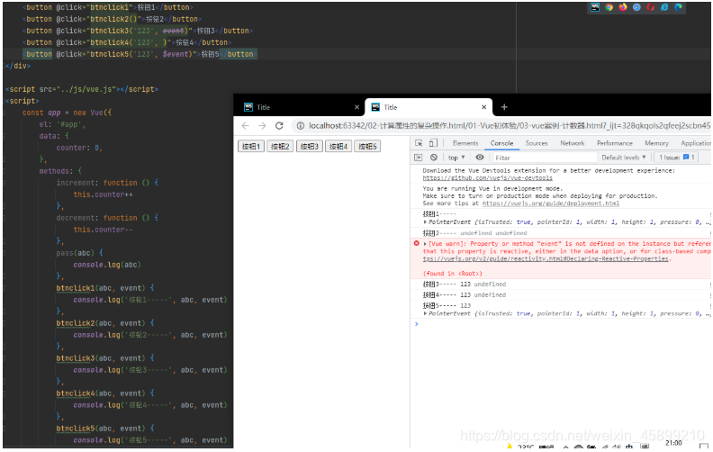Click the pass(abc) method in editor

pos(79,253)
